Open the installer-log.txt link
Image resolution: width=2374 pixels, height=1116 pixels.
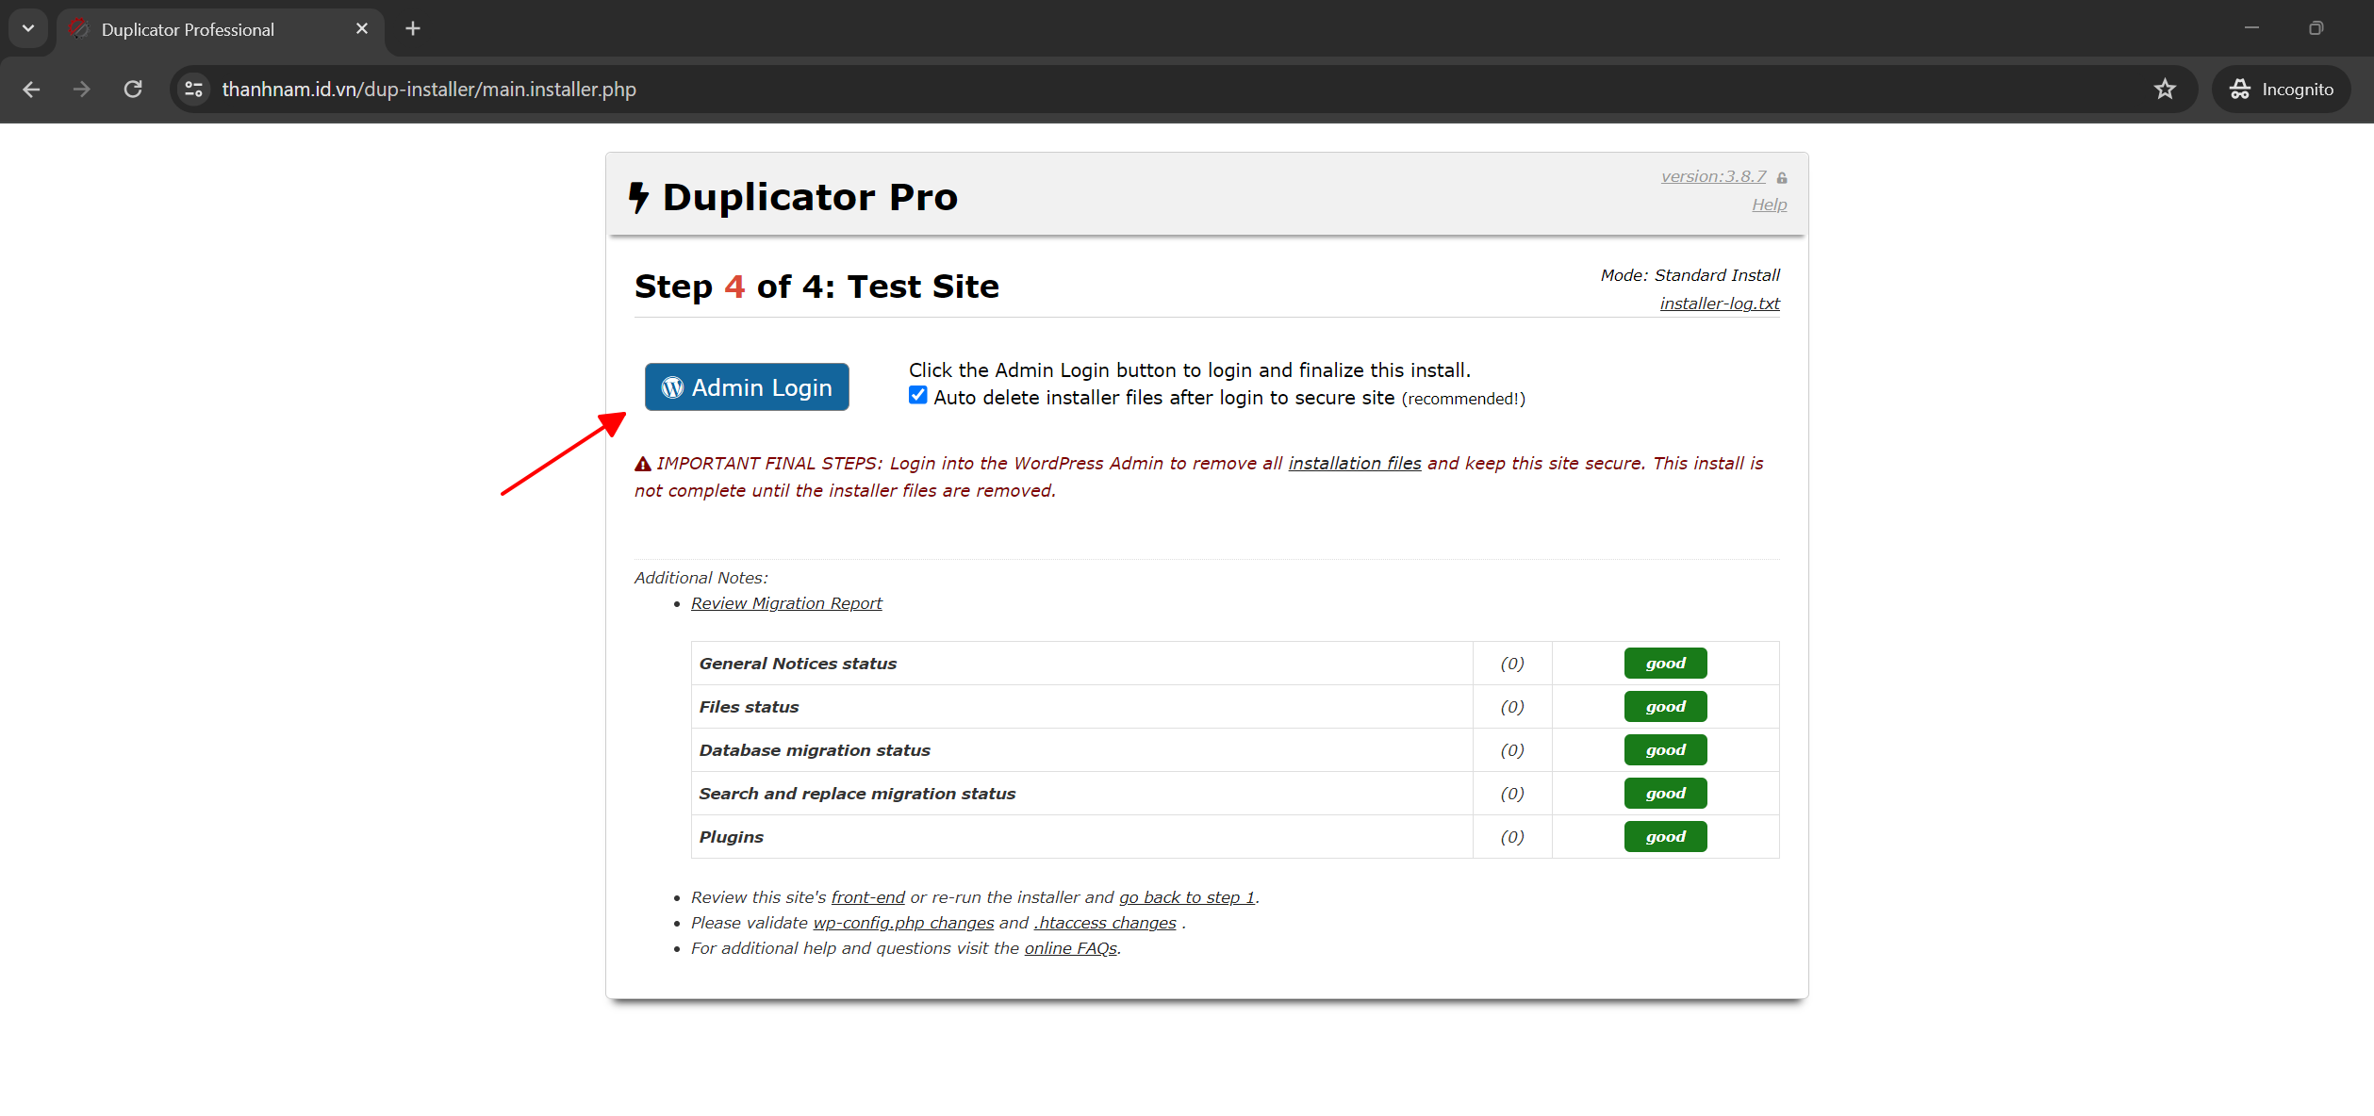pyautogui.click(x=1720, y=304)
